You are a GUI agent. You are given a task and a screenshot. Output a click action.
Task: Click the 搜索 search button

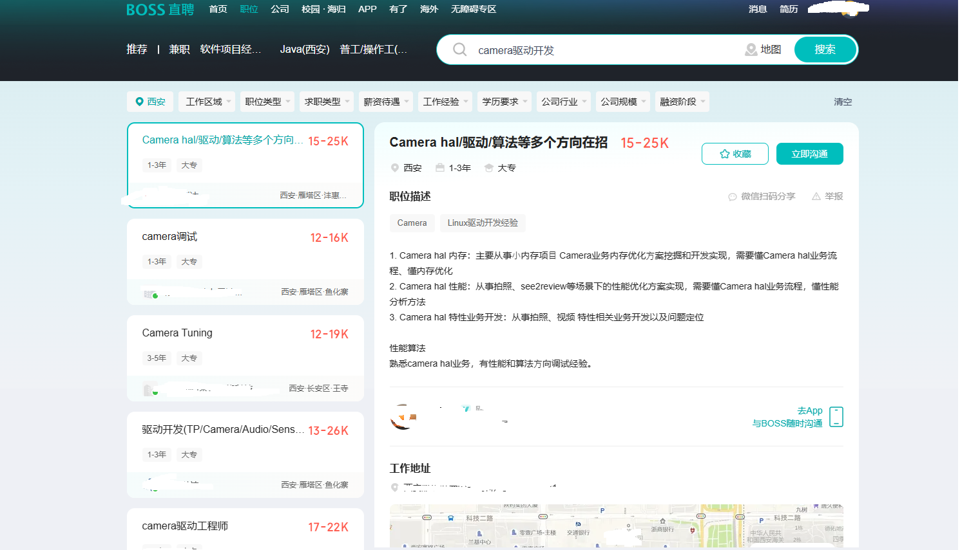coord(825,50)
